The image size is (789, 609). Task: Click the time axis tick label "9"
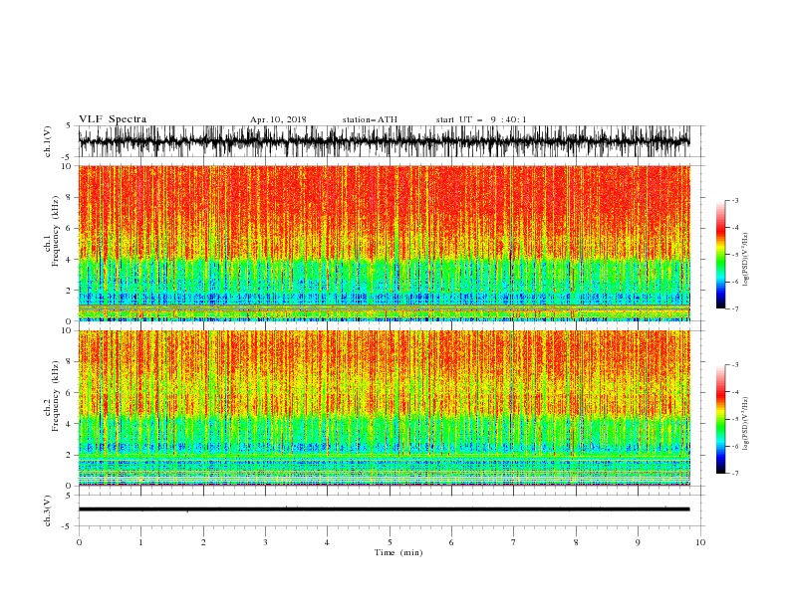(638, 542)
